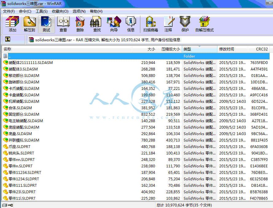Screen dimensions: 273x208
Task: Click the 查找 (Find) binoculars icon
Action: click(96, 22)
